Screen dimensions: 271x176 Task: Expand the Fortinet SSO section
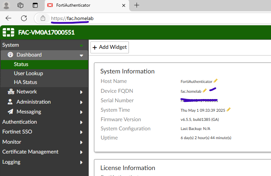tap(81, 132)
